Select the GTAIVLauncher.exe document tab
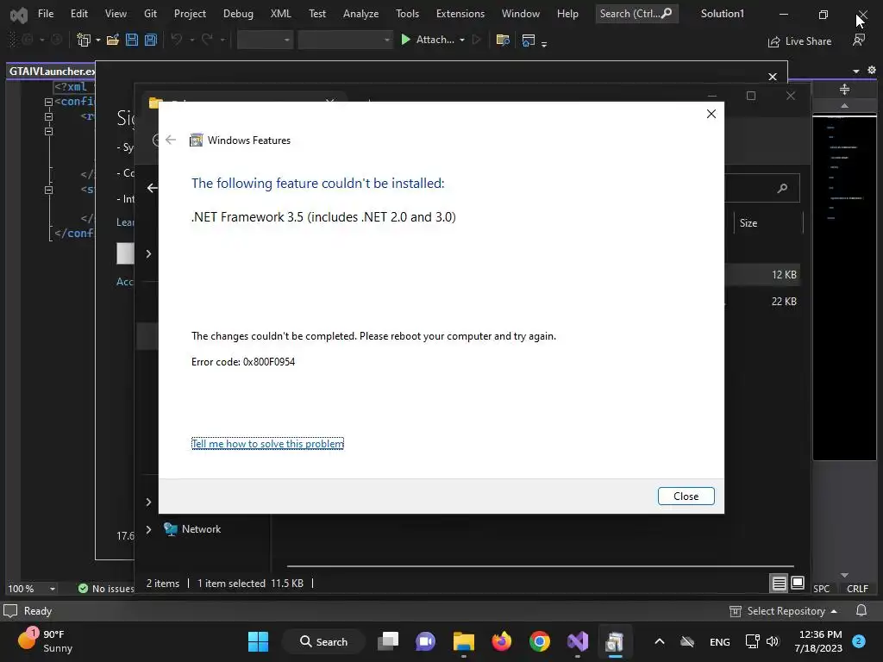Viewport: 883px width, 662px height. point(51,71)
